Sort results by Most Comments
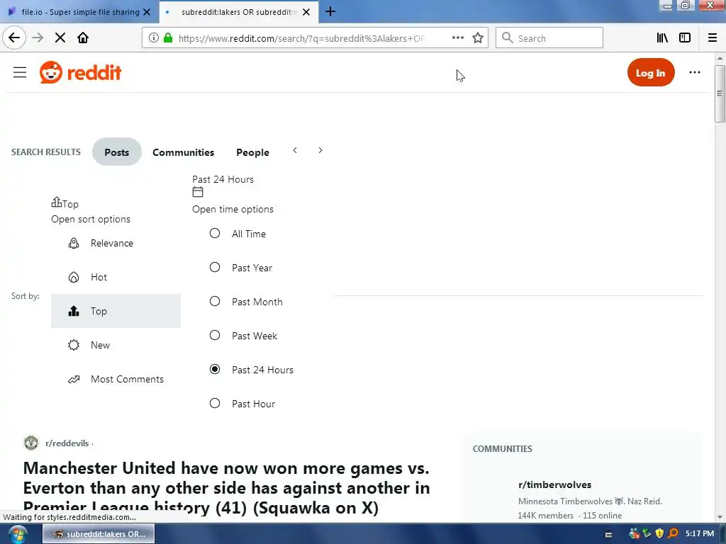This screenshot has width=726, height=544. 116,379
